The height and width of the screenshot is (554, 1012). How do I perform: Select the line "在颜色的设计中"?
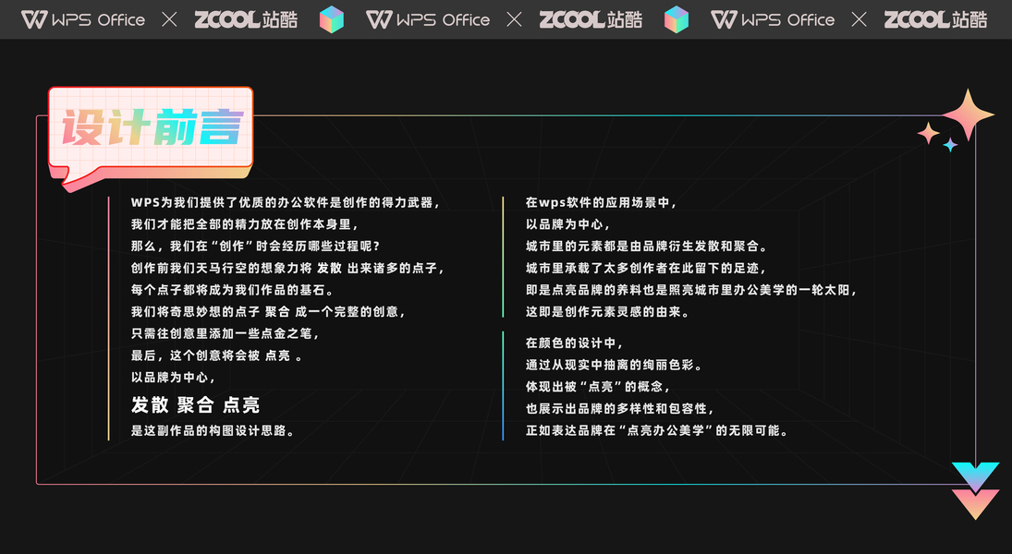point(575,343)
